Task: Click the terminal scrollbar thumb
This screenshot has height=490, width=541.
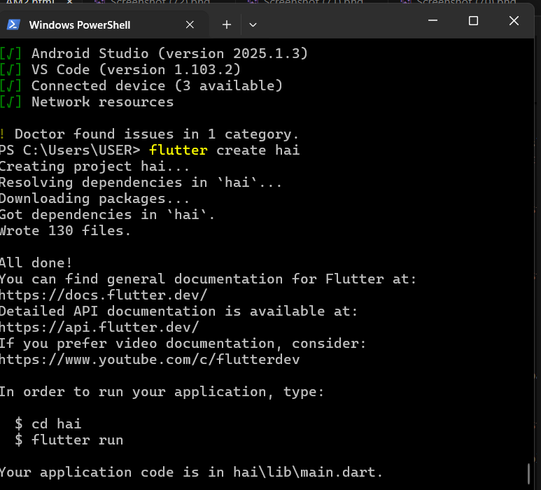Action: [528, 474]
